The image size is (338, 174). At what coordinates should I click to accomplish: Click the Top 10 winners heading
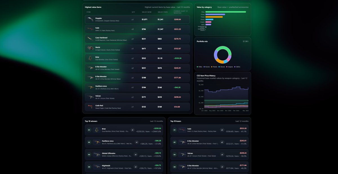point(91,121)
